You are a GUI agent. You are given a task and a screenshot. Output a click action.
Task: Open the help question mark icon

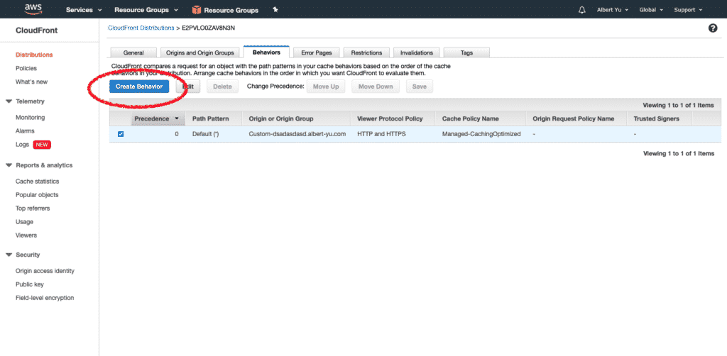point(713,28)
